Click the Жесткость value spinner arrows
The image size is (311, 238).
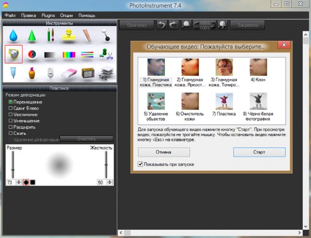click(110, 182)
